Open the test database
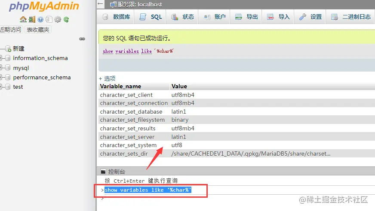The image size is (375, 211). point(18,87)
